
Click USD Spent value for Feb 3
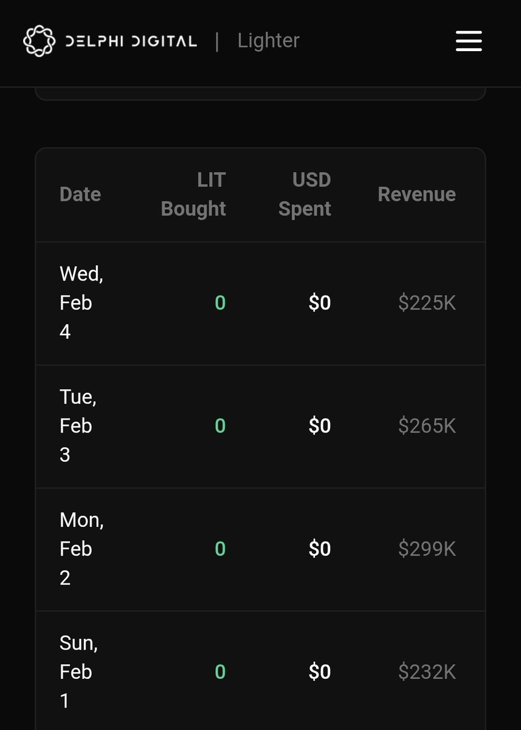pyautogui.click(x=320, y=426)
